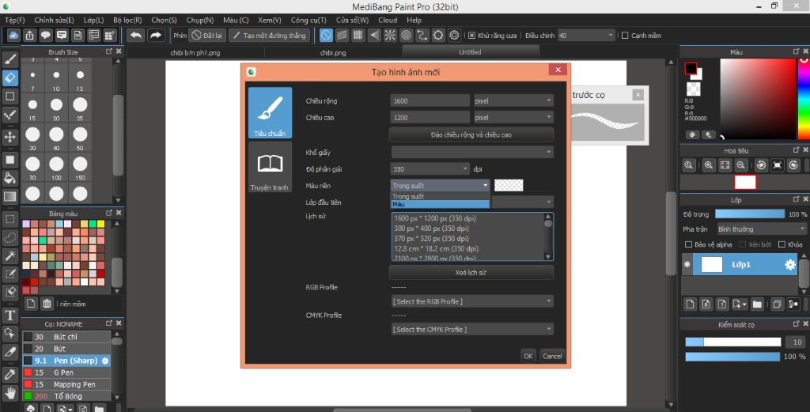Viewport: 810px width, 412px height.
Task: Click the Cancel button in dialog
Action: [552, 356]
